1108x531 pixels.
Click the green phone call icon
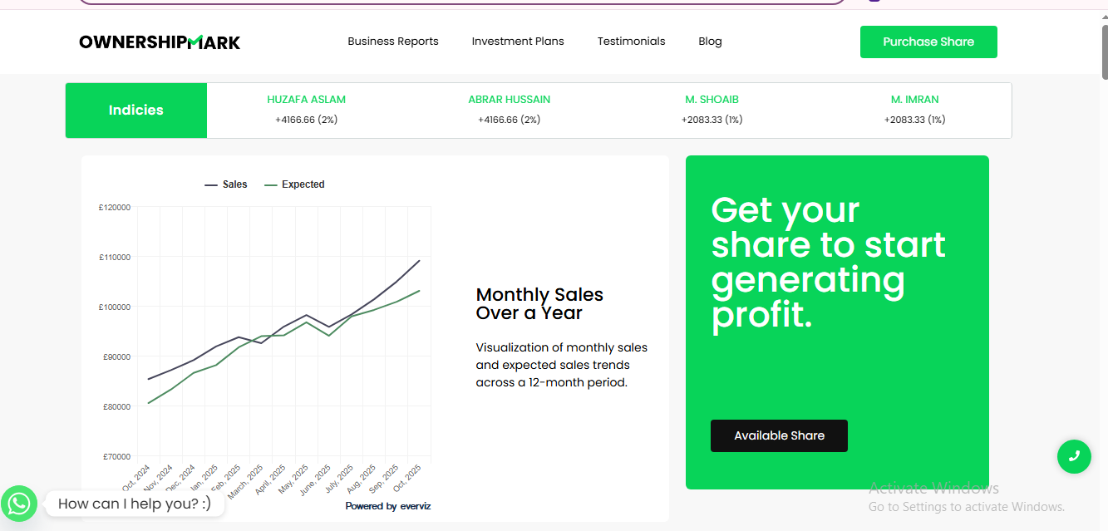click(x=1074, y=456)
